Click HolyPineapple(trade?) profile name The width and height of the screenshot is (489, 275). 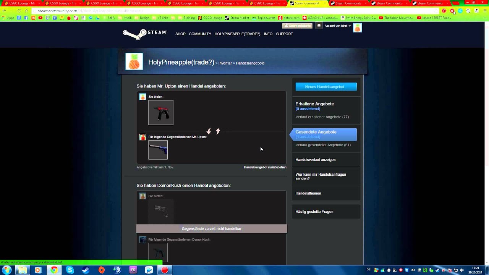pos(181,62)
